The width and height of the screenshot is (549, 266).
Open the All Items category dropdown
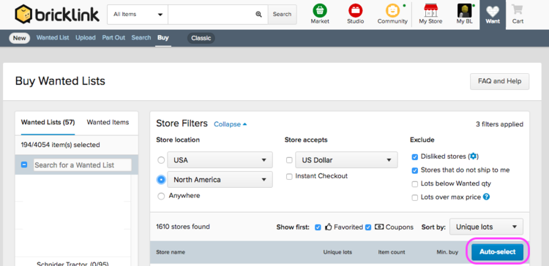pyautogui.click(x=138, y=15)
